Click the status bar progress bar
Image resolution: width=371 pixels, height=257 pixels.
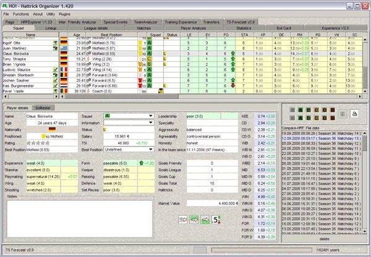262,250
